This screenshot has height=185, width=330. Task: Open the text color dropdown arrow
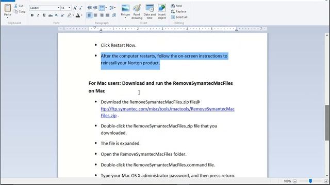(x=81, y=15)
